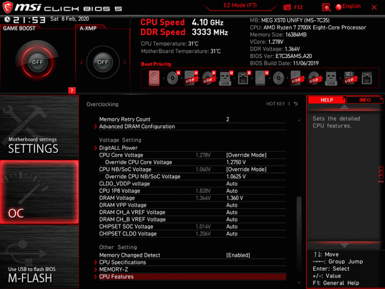Open the OC overclocking section

(x=39, y=192)
